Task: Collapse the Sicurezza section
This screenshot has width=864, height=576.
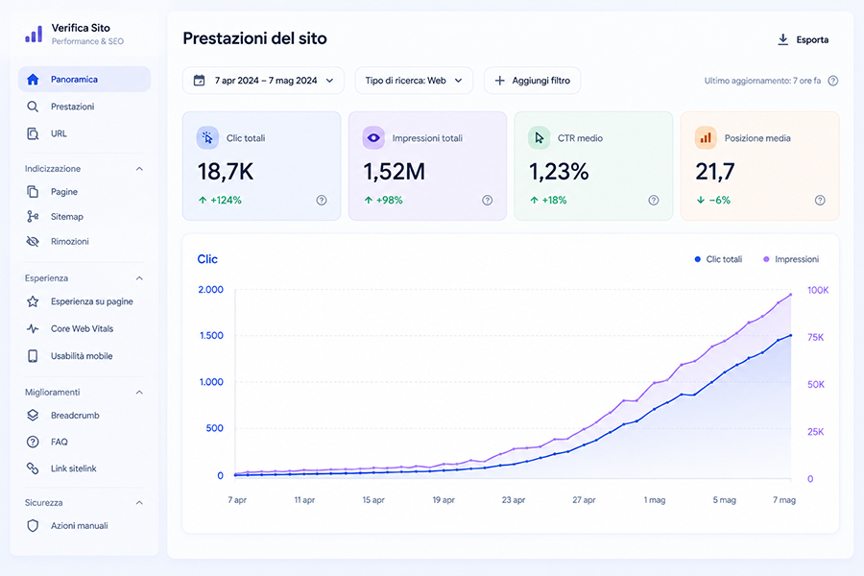Action: point(139,503)
